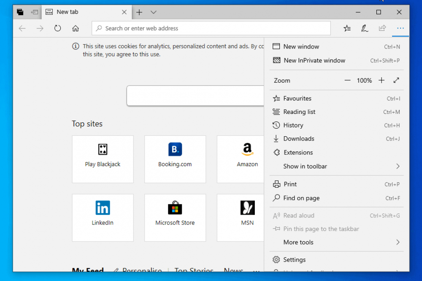The width and height of the screenshot is (422, 281).
Task: Refresh the current page
Action: 57,28
